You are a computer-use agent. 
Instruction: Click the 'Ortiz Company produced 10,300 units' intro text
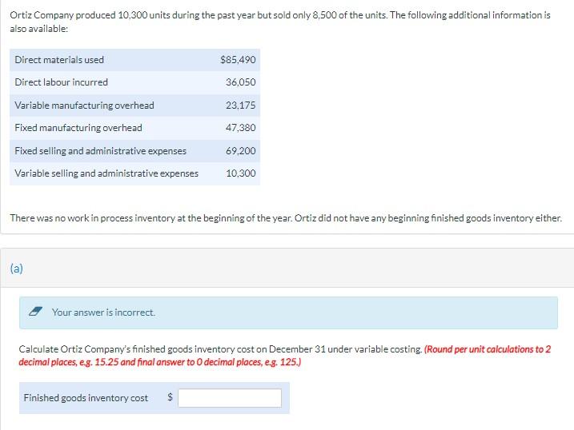280,22
